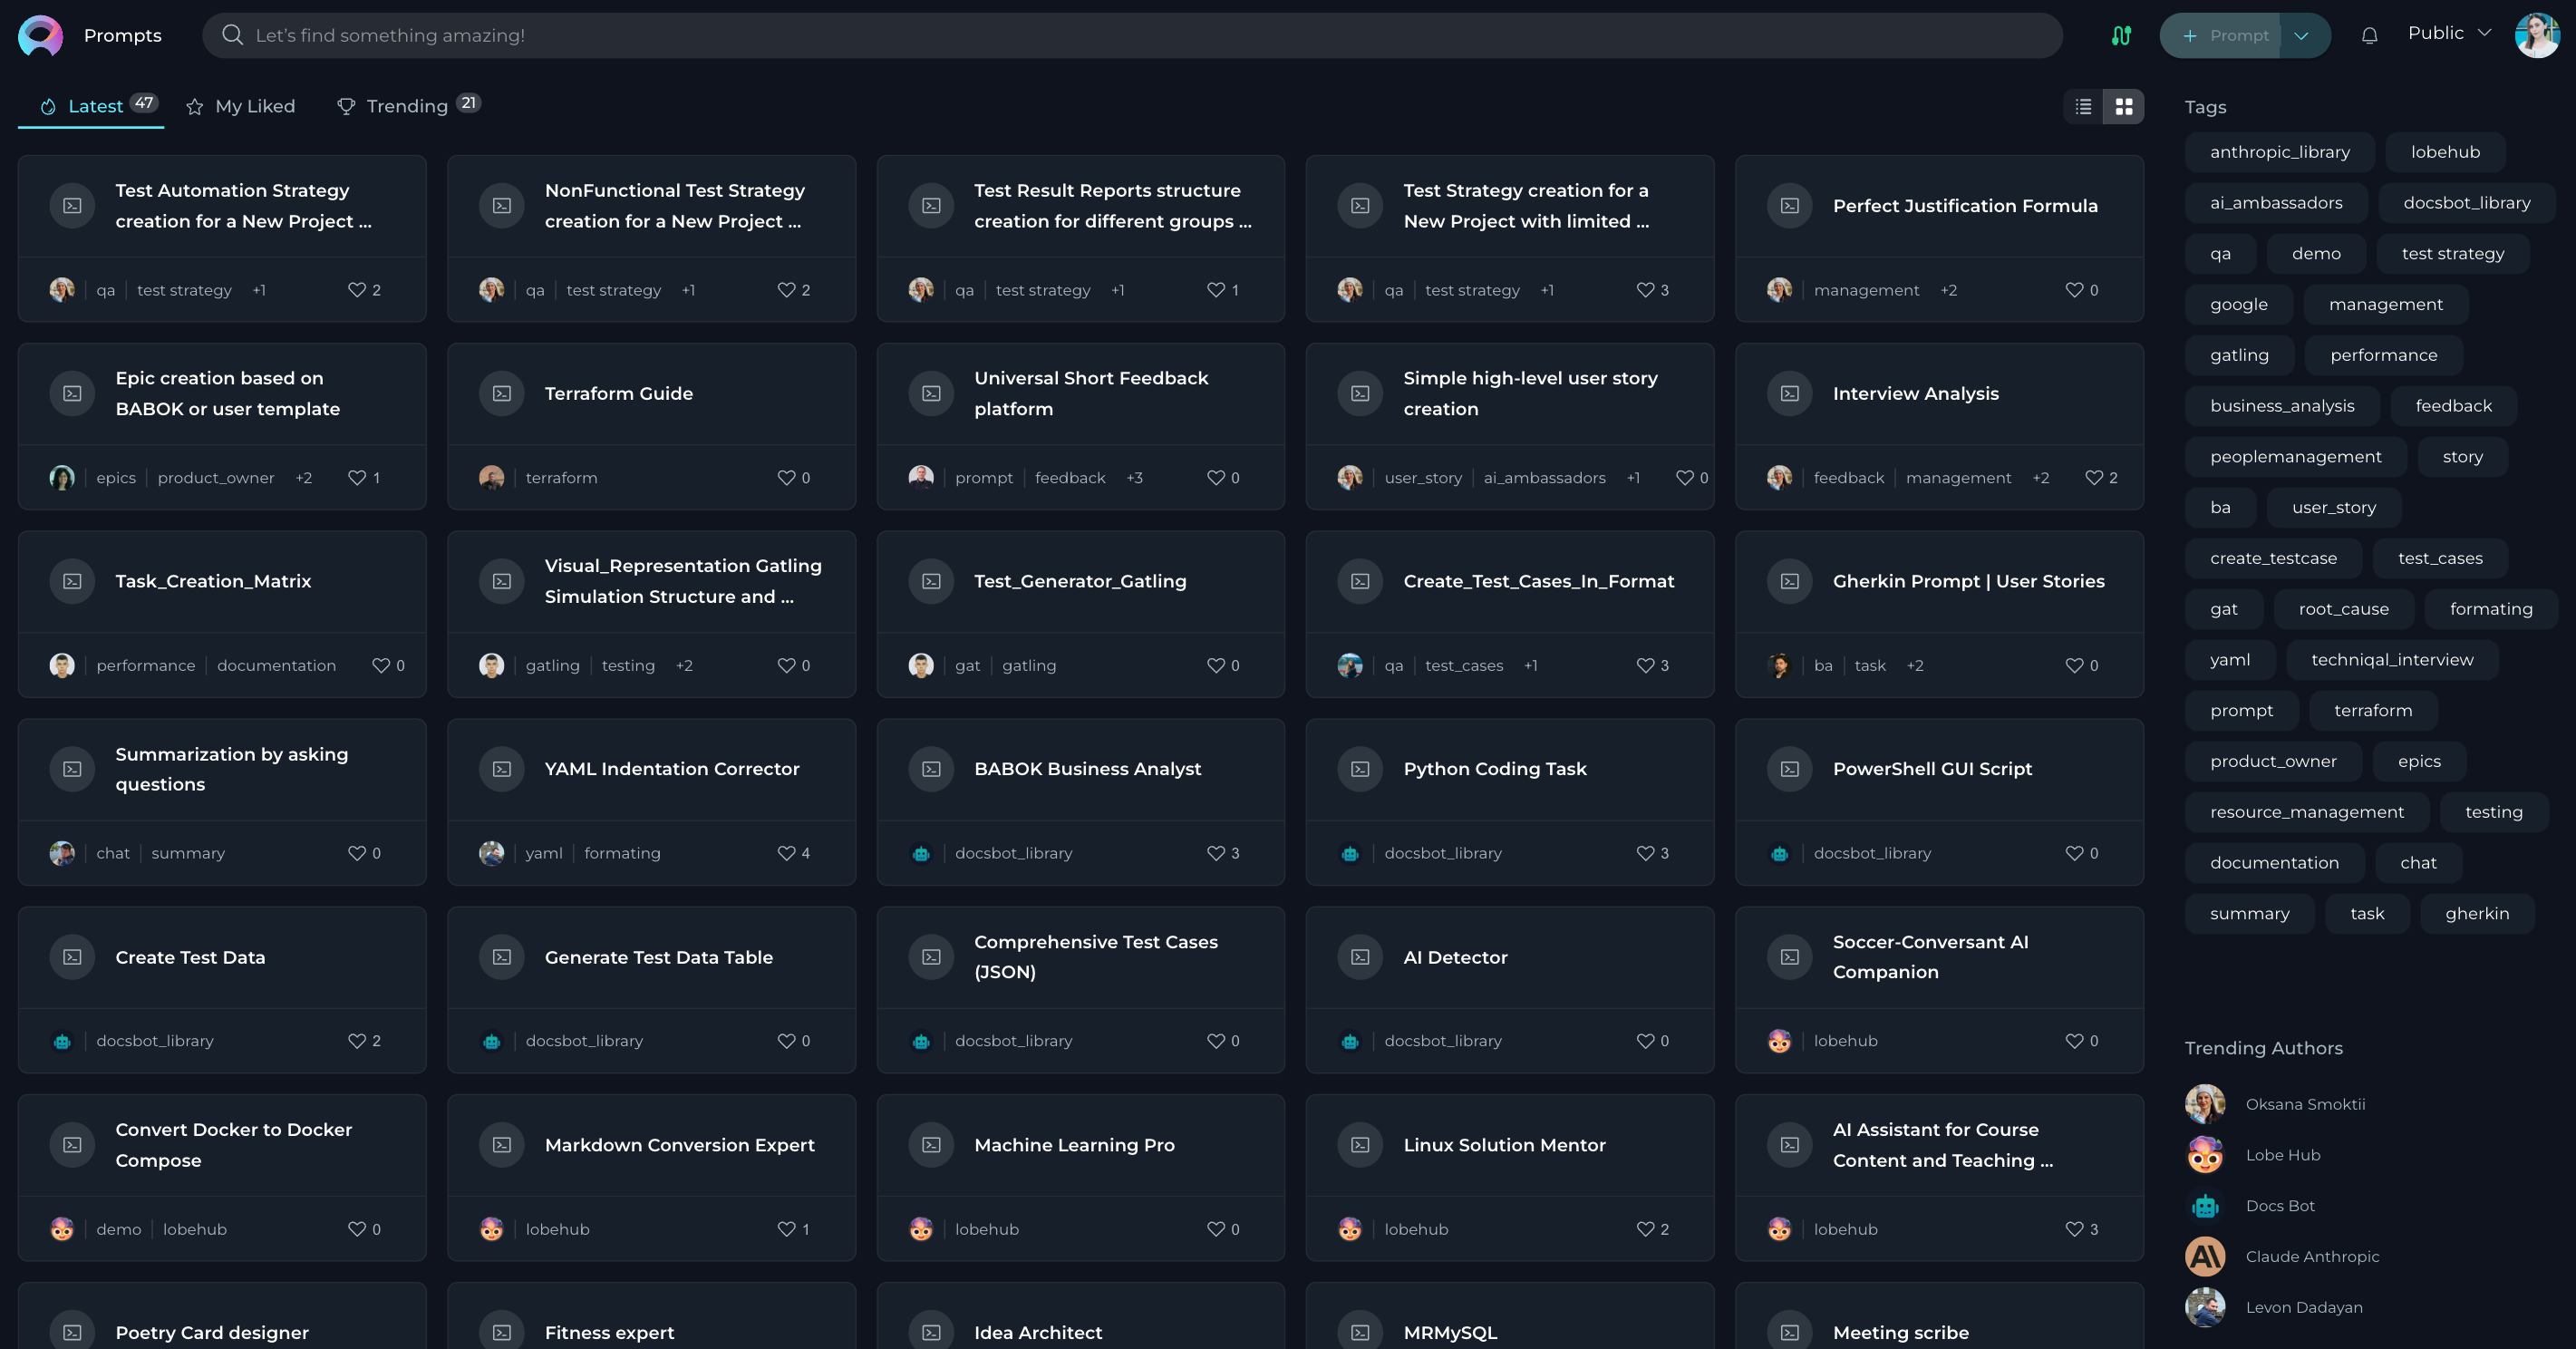Expand +1 tags on Test Automation Strategy card

point(259,290)
